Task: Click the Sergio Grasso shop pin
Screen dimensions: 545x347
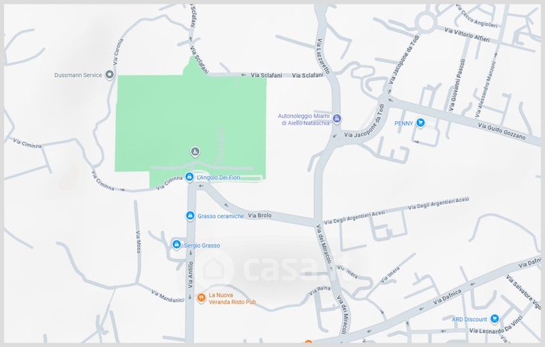Action: tap(176, 245)
